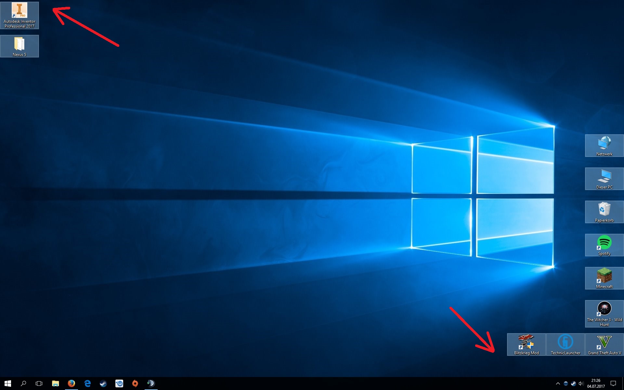Open Task View from the taskbar
The height and width of the screenshot is (390, 624).
point(39,383)
